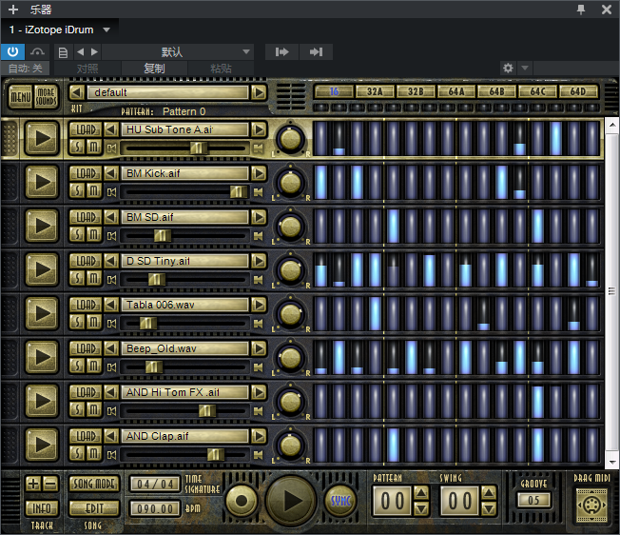Set maximum volume icon for D SD Tiny.aif
Image resolution: width=620 pixels, height=535 pixels.
click(x=259, y=280)
